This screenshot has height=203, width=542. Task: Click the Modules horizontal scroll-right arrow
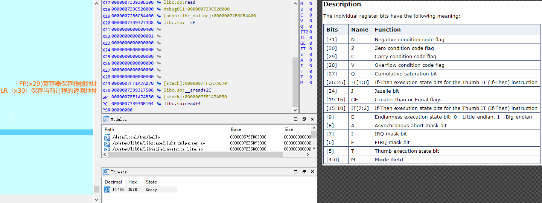308,155
